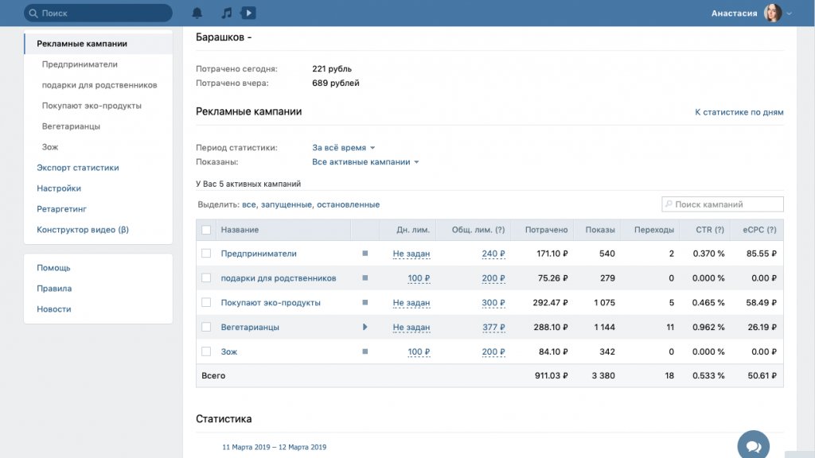
Task: Open the video play icon in header
Action: pos(248,13)
